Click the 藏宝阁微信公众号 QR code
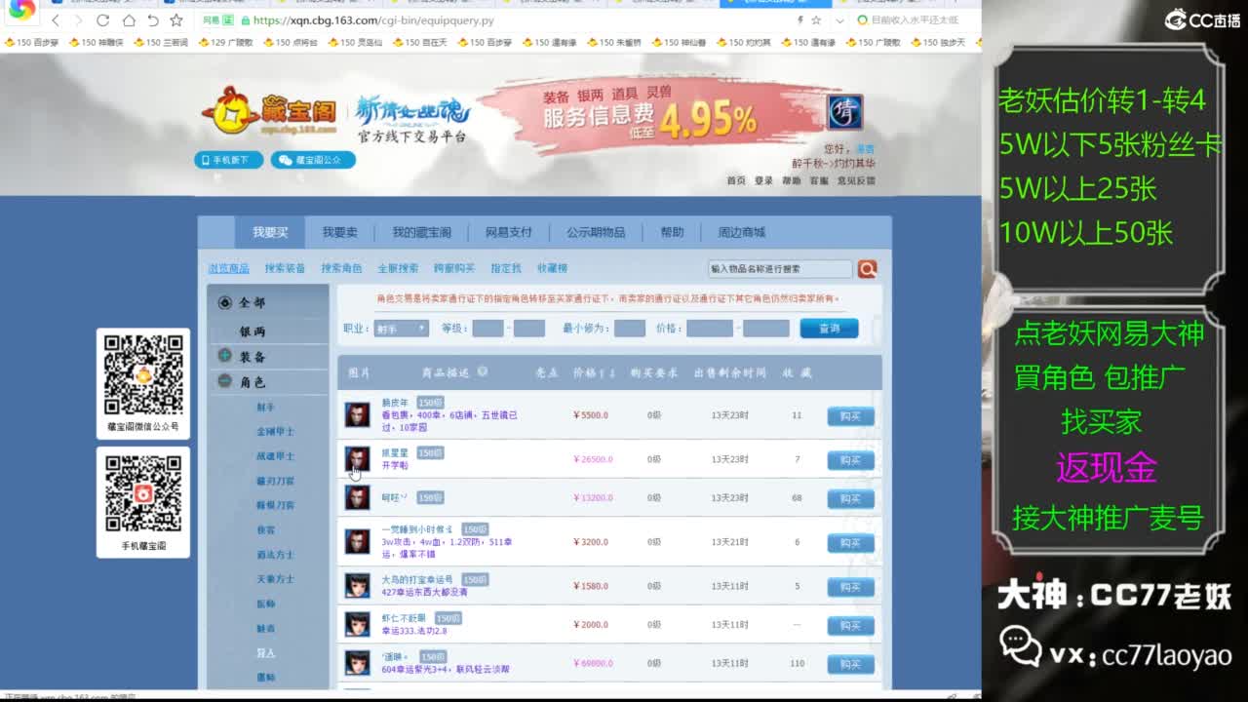Viewport: 1248px width, 702px height. (x=143, y=373)
